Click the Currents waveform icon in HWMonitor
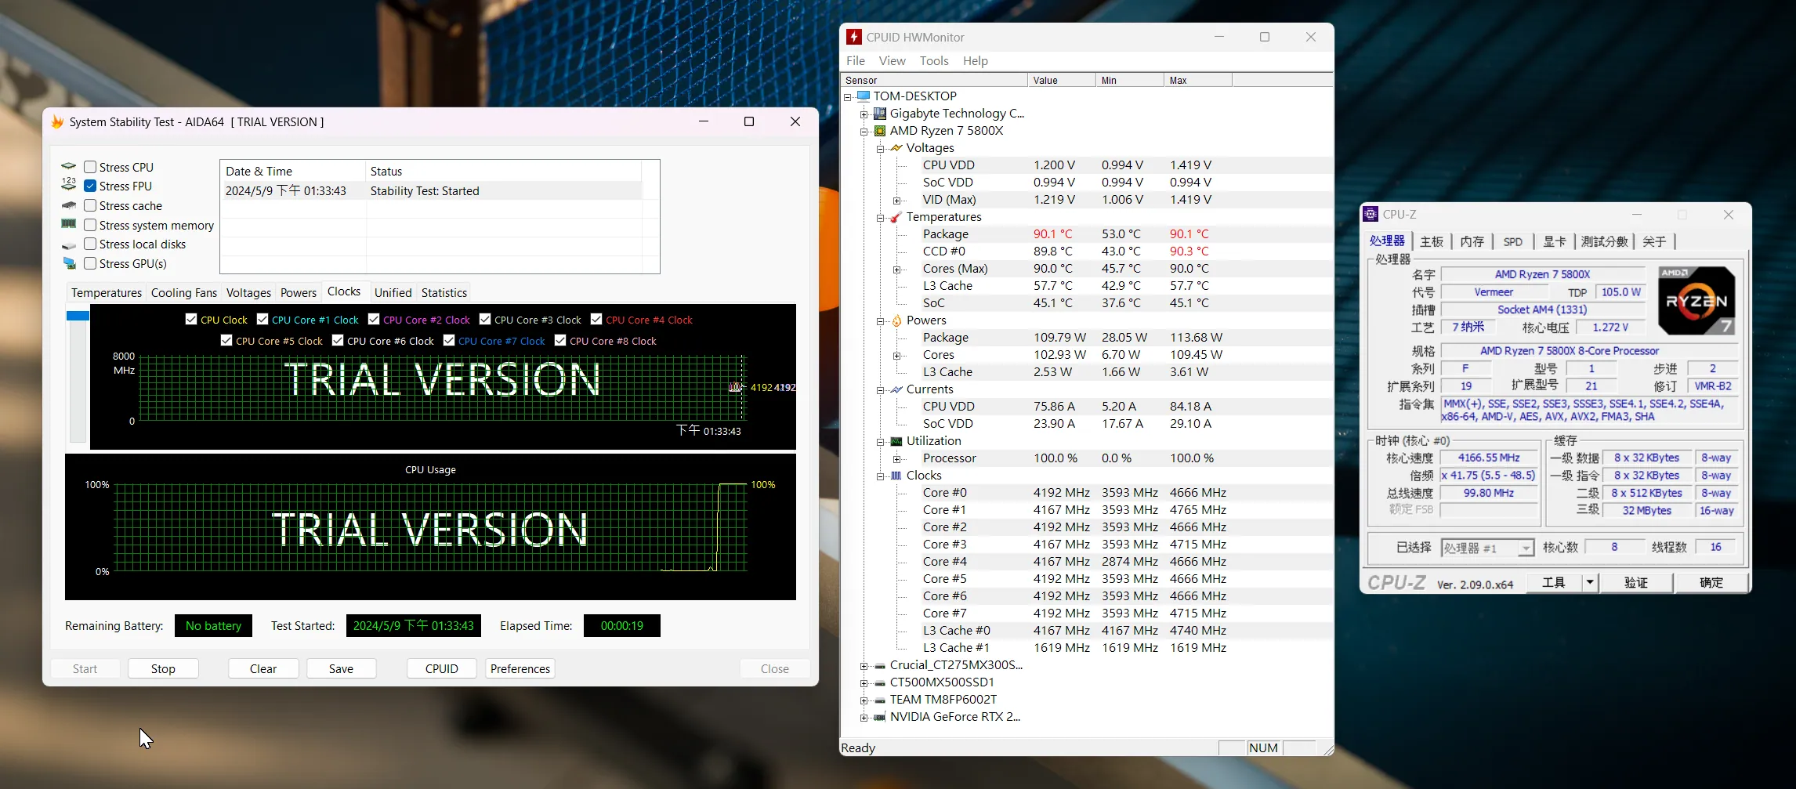Image resolution: width=1796 pixels, height=789 pixels. pyautogui.click(x=896, y=389)
